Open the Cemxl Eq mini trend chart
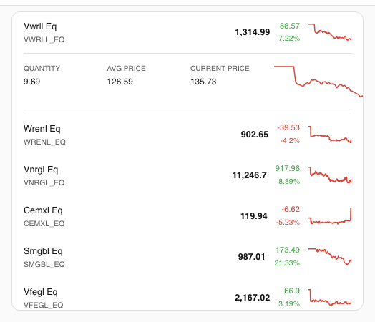 click(330, 216)
